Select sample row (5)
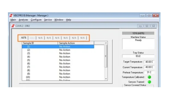This screenshot has width=170, height=98. 58,60
